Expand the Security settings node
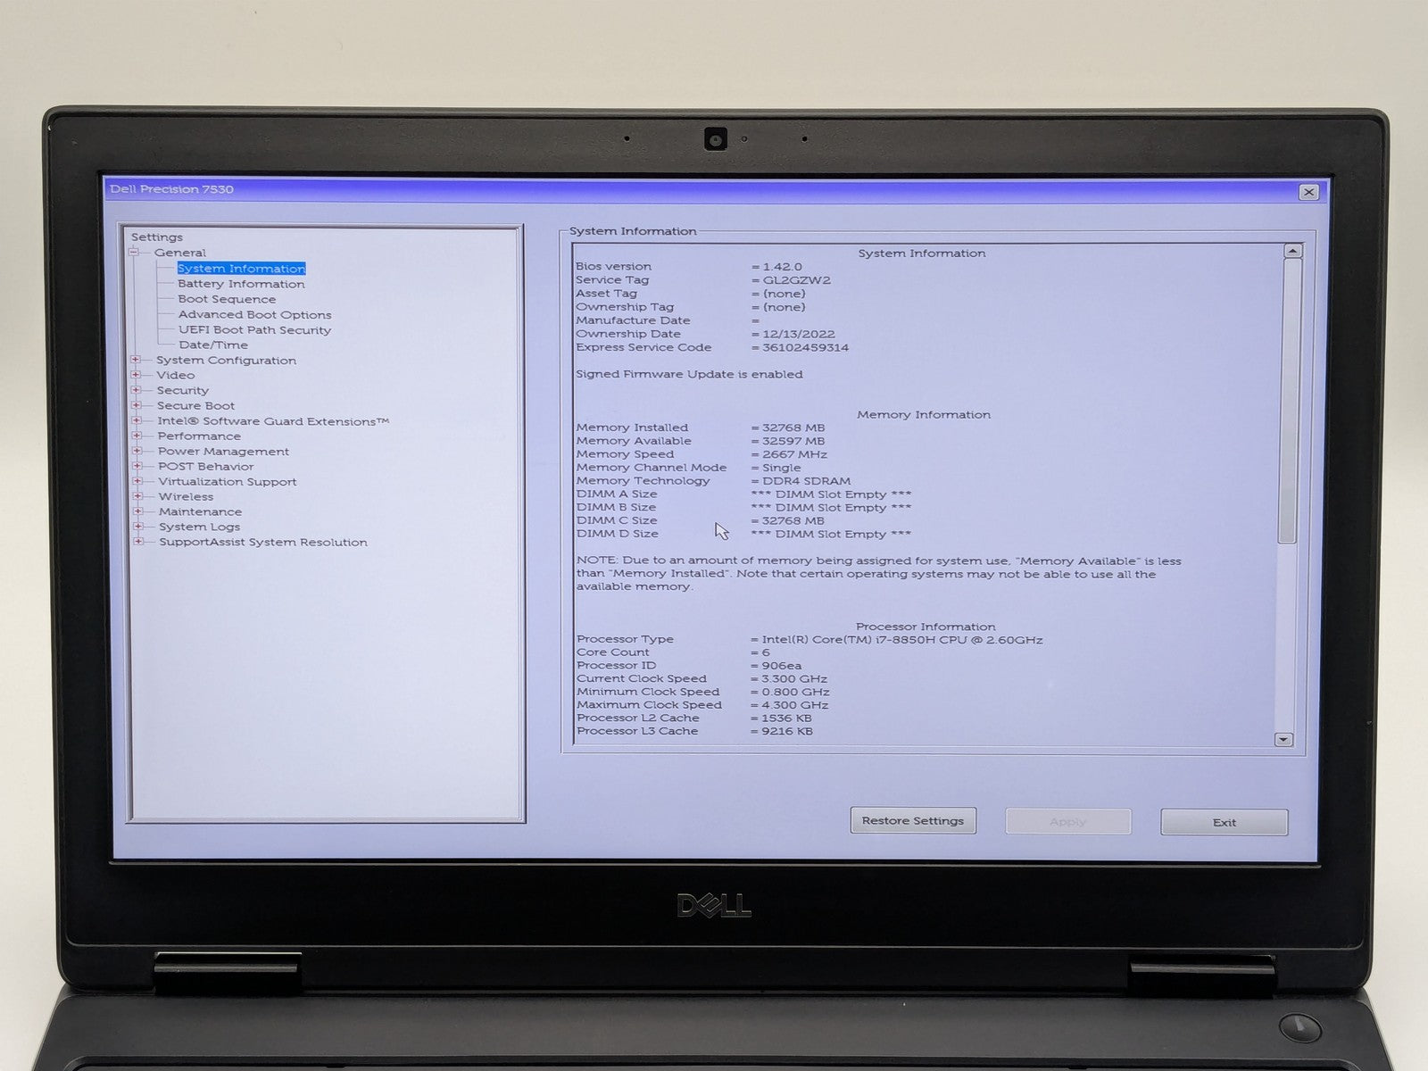Image resolution: width=1428 pixels, height=1071 pixels. point(136,390)
